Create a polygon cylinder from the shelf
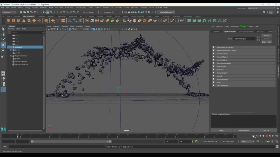The height and width of the screenshot is (157, 280). (x=19, y=21)
